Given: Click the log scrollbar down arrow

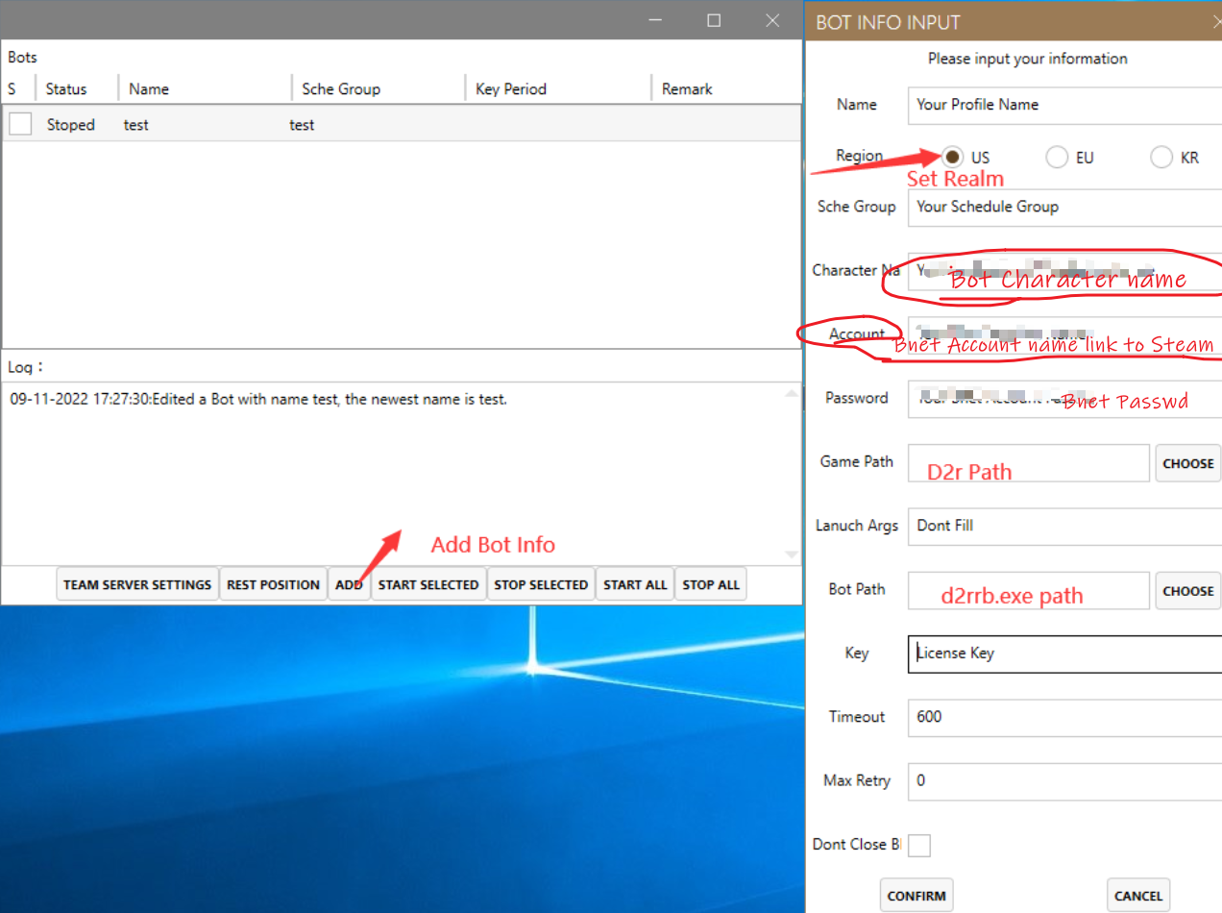Looking at the screenshot, I should coord(792,555).
